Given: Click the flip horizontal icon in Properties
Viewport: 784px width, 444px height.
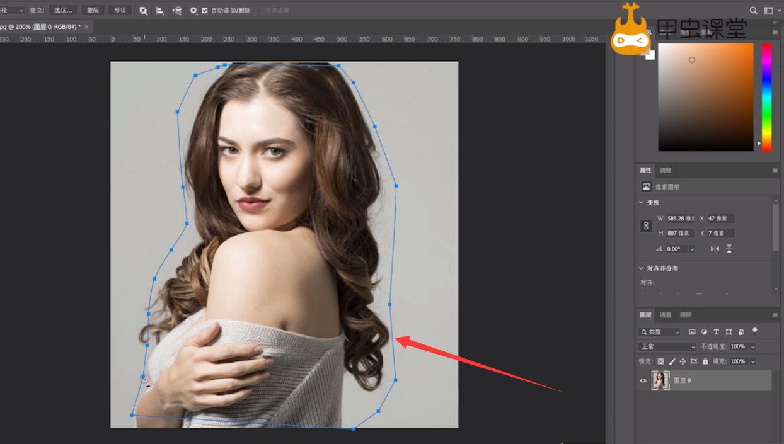Looking at the screenshot, I should tap(715, 249).
